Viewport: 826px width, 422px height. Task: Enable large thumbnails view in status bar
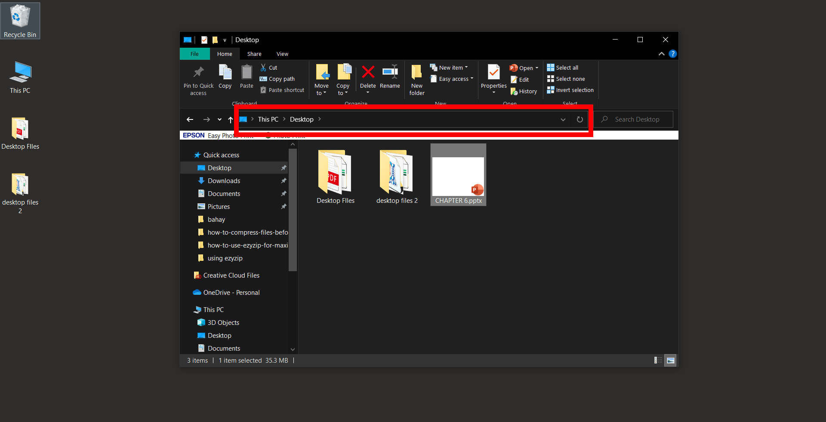670,360
